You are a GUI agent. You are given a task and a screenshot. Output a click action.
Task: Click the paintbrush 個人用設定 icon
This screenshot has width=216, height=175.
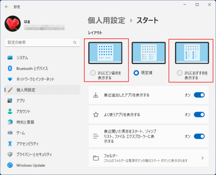tap(10, 90)
